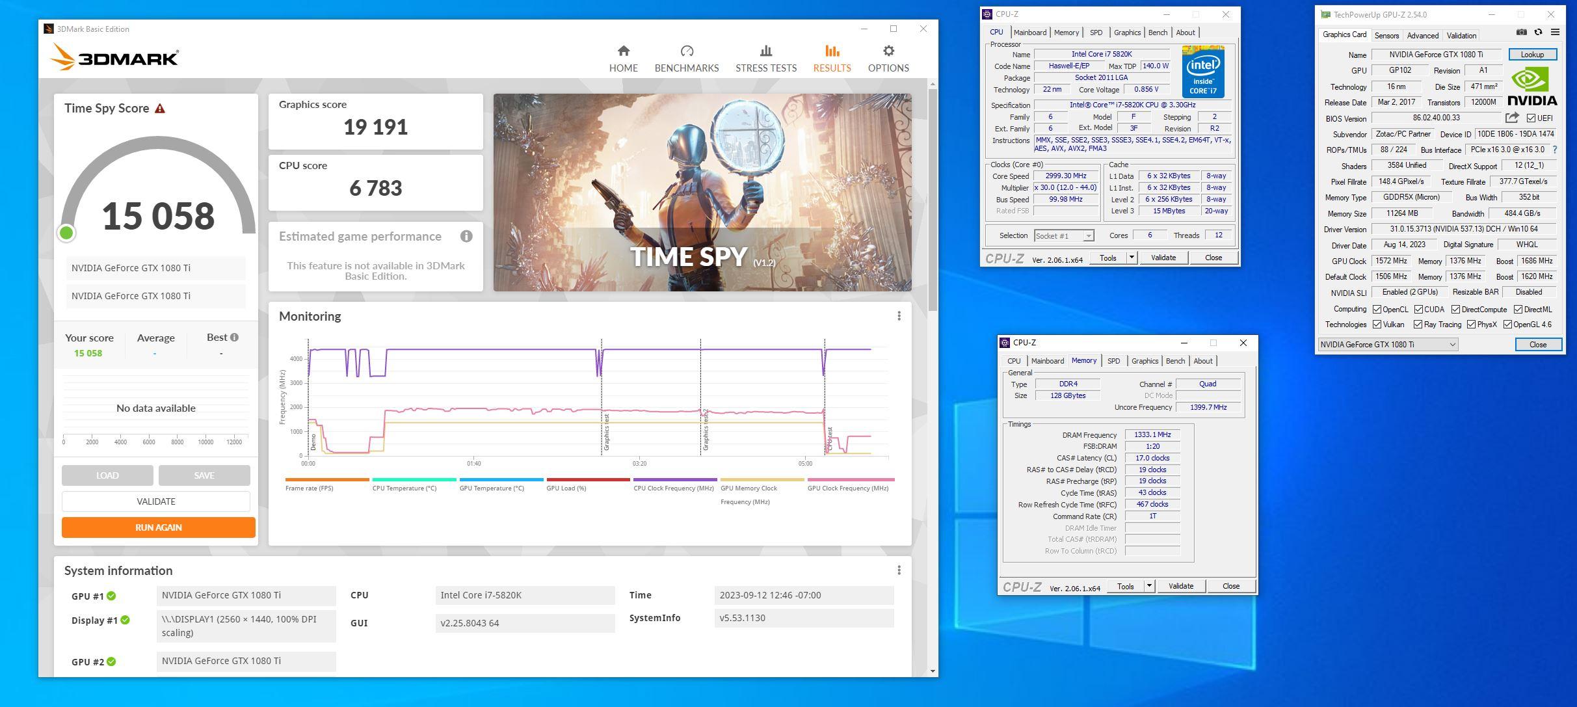Click the Lookup button in GPU-Z
The image size is (1577, 707).
(1532, 55)
